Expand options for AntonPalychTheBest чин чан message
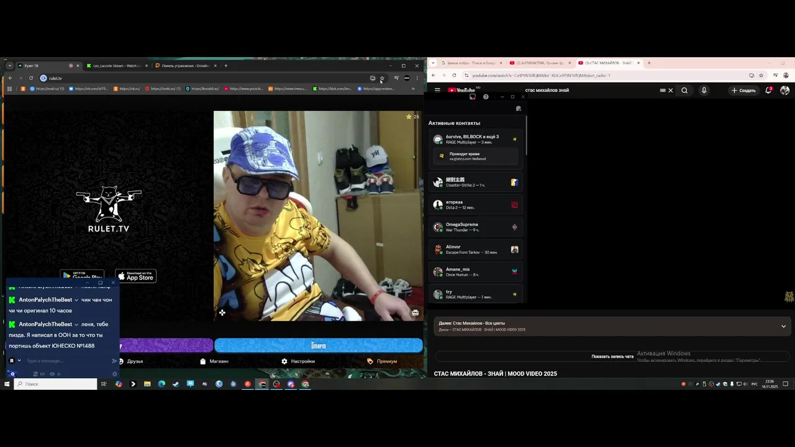 point(76,300)
